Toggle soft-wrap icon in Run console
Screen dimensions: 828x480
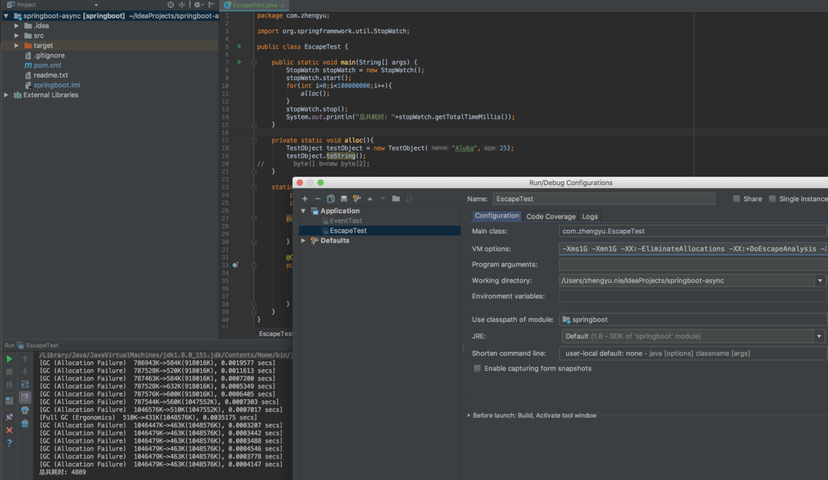25,385
